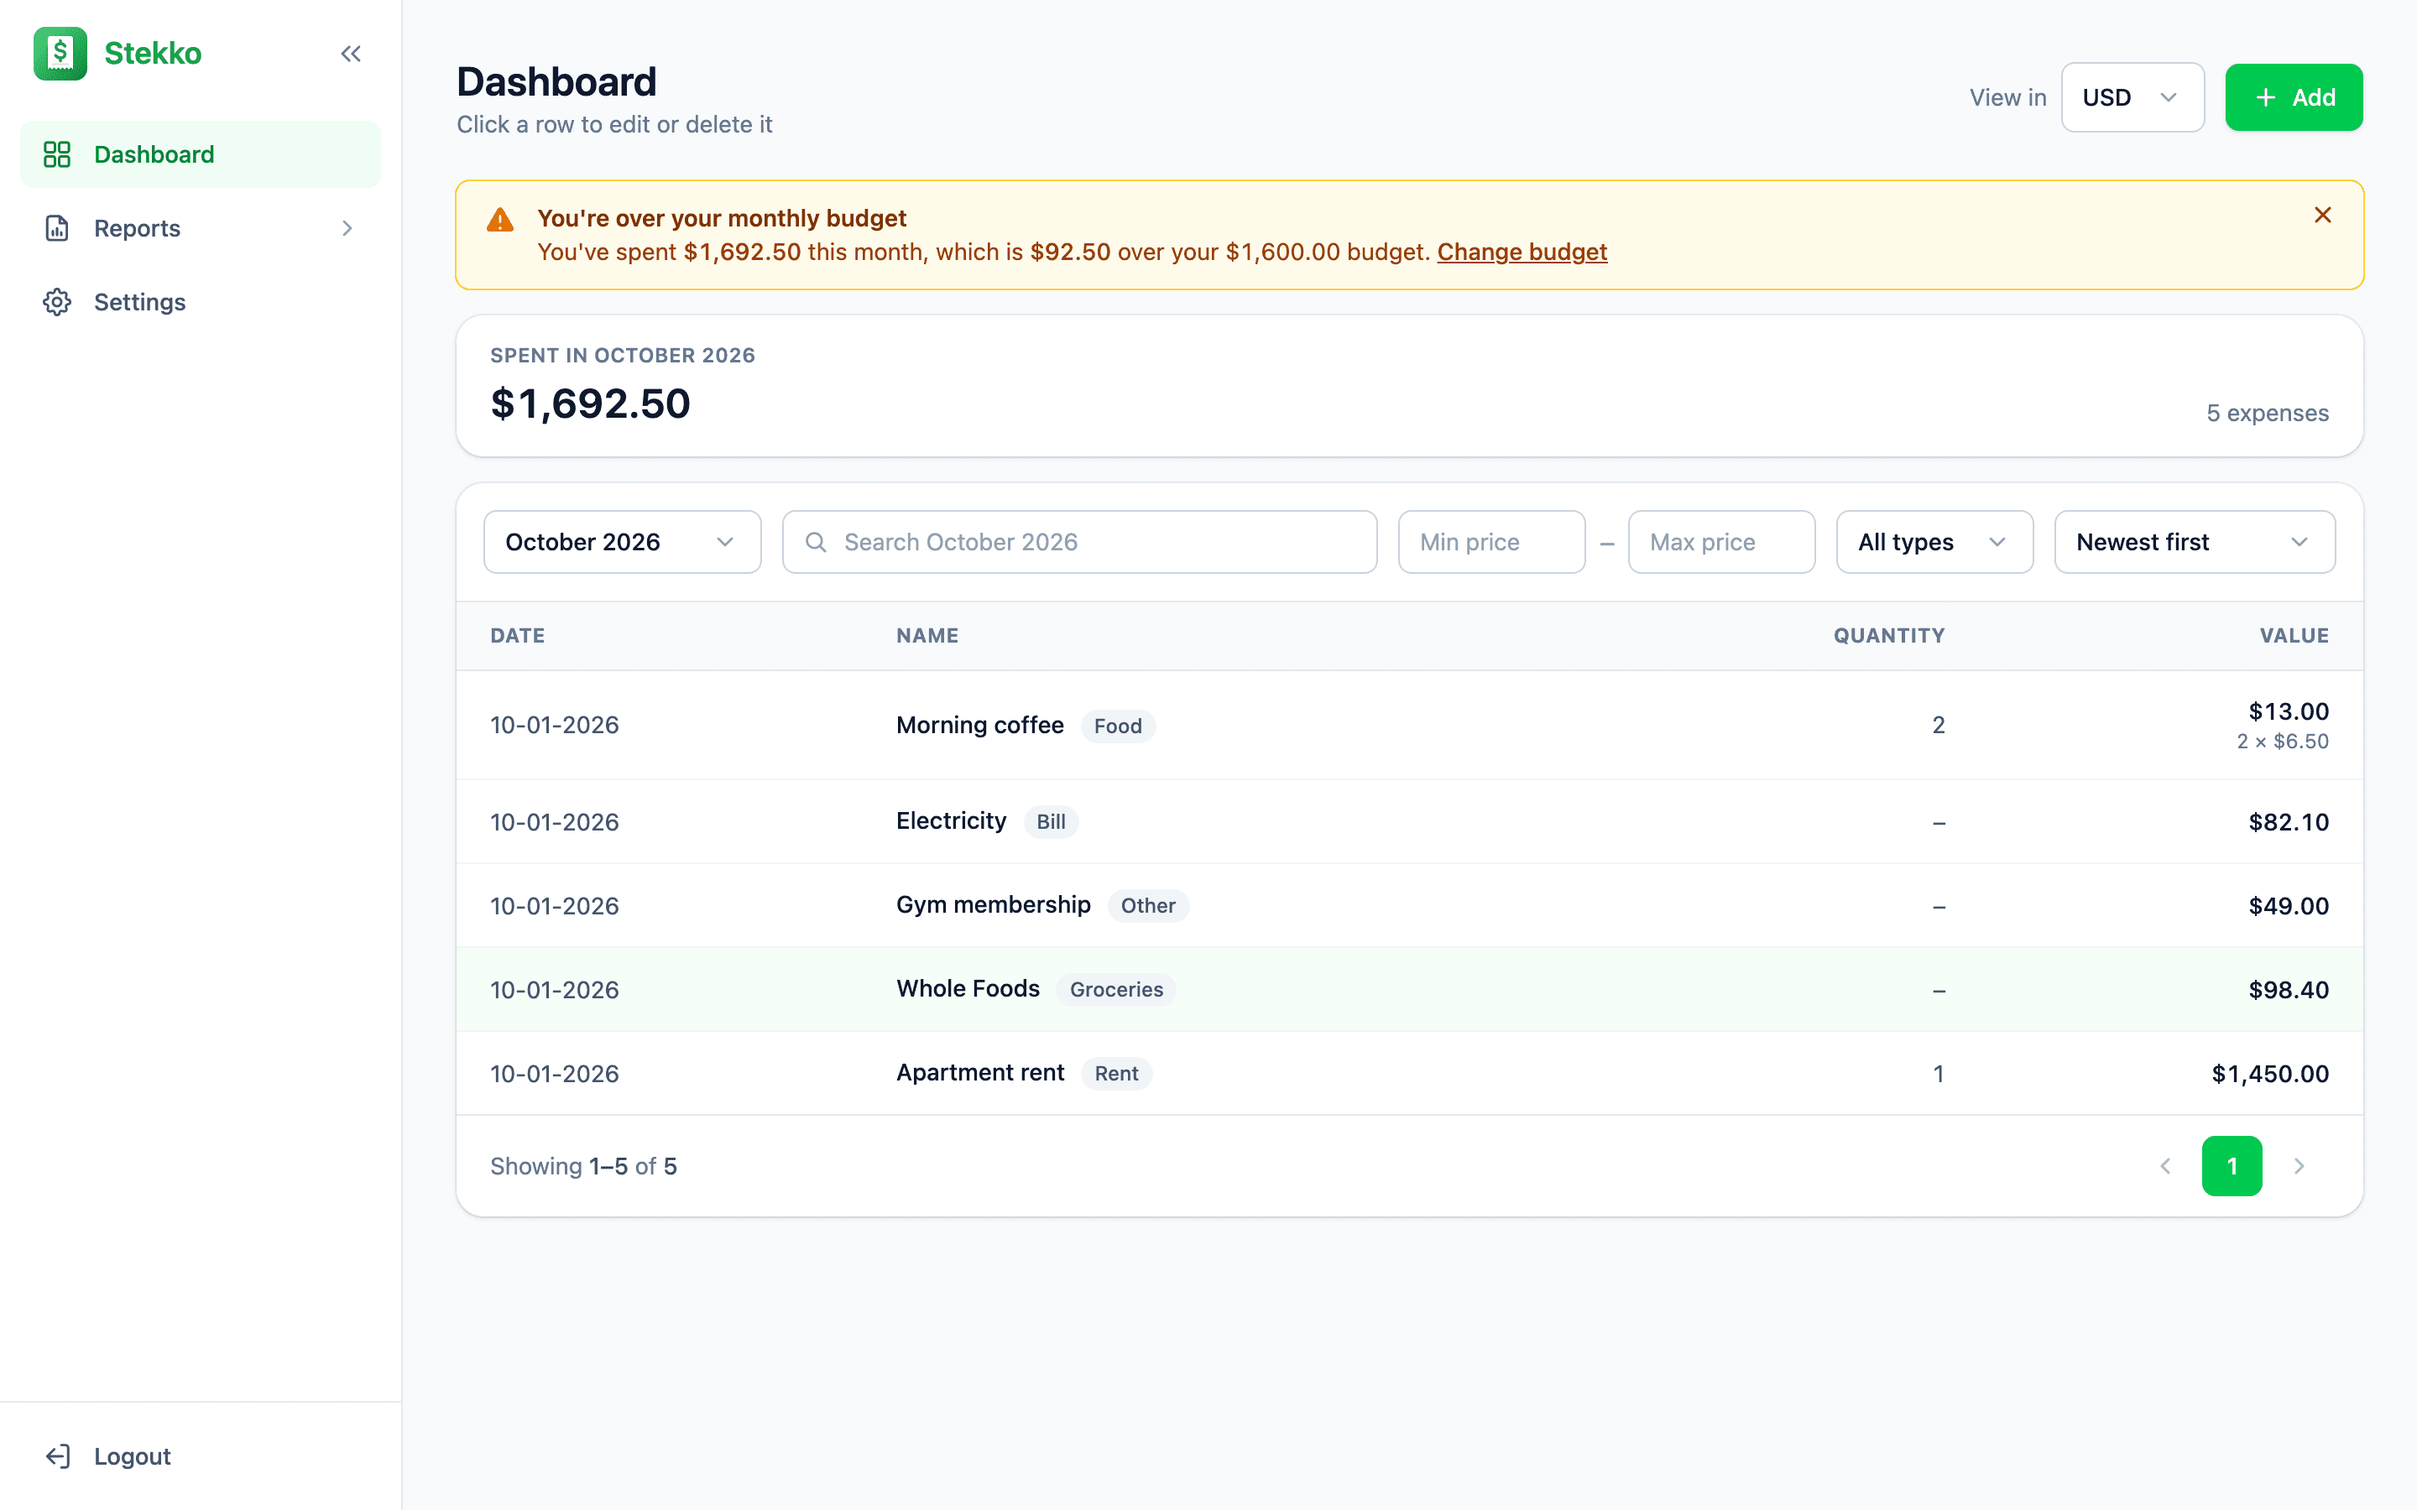
Task: Click the 5 expenses count label
Action: coord(2267,413)
